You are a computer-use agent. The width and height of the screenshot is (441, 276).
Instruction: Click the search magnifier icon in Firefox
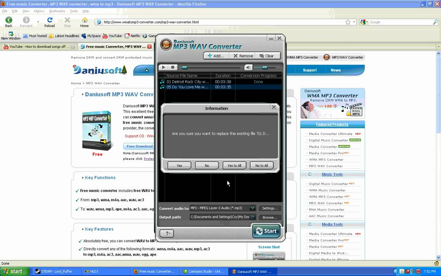tap(435, 22)
